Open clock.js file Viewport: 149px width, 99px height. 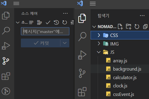(120, 86)
